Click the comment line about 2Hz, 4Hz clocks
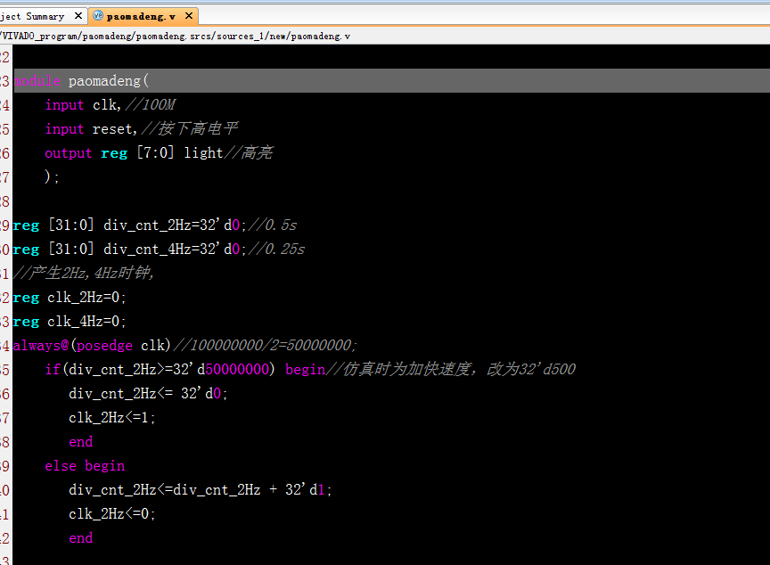Image resolution: width=770 pixels, height=565 pixels. coord(84,273)
